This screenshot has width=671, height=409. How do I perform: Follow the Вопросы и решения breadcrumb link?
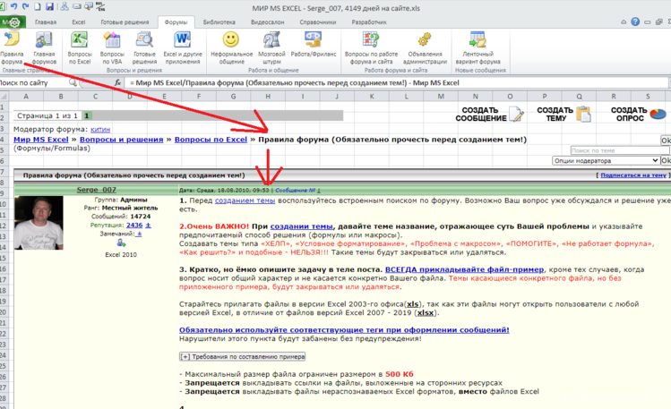(122, 140)
